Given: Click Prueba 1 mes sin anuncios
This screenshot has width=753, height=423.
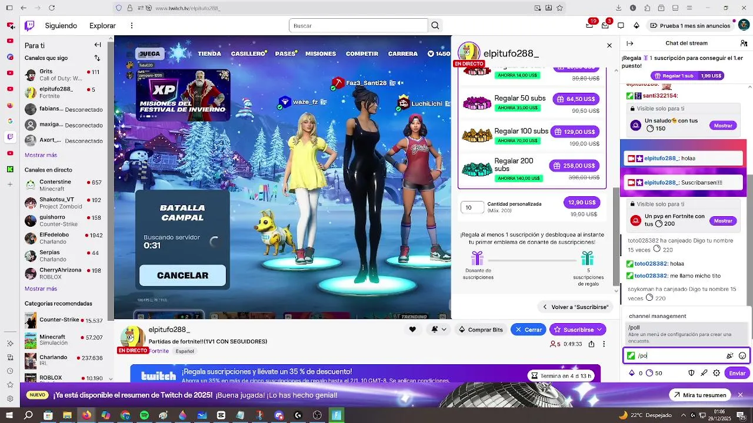Looking at the screenshot, I should tap(690, 26).
